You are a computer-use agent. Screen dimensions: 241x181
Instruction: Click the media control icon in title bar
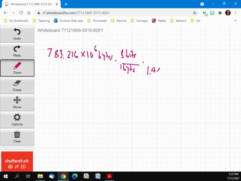(x=202, y=4)
